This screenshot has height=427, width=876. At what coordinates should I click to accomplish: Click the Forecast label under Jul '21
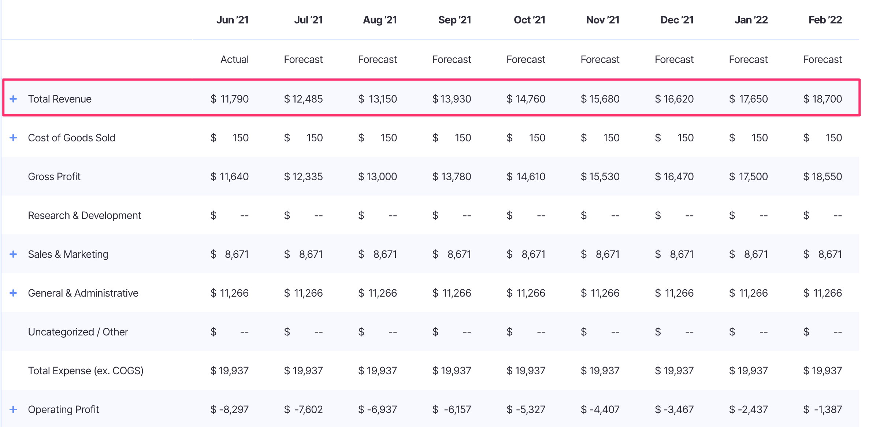[x=303, y=59]
